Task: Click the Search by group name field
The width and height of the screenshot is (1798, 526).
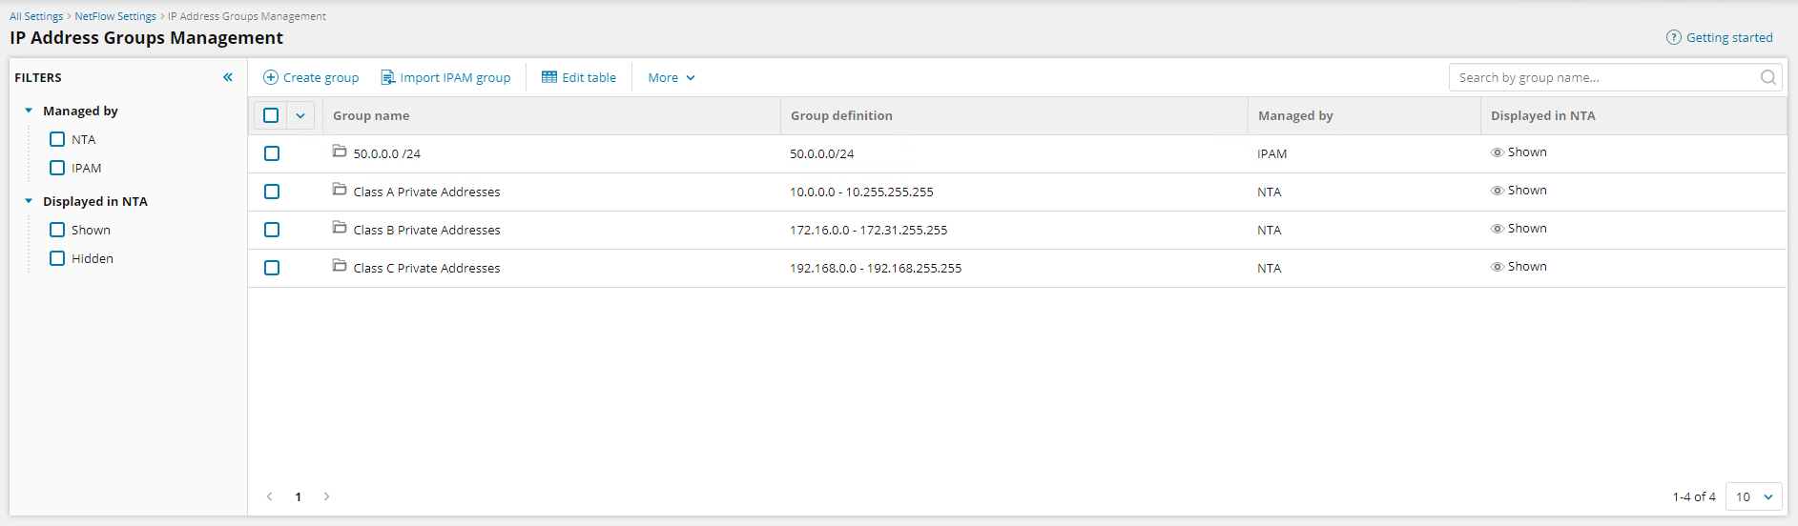Action: point(1602,77)
